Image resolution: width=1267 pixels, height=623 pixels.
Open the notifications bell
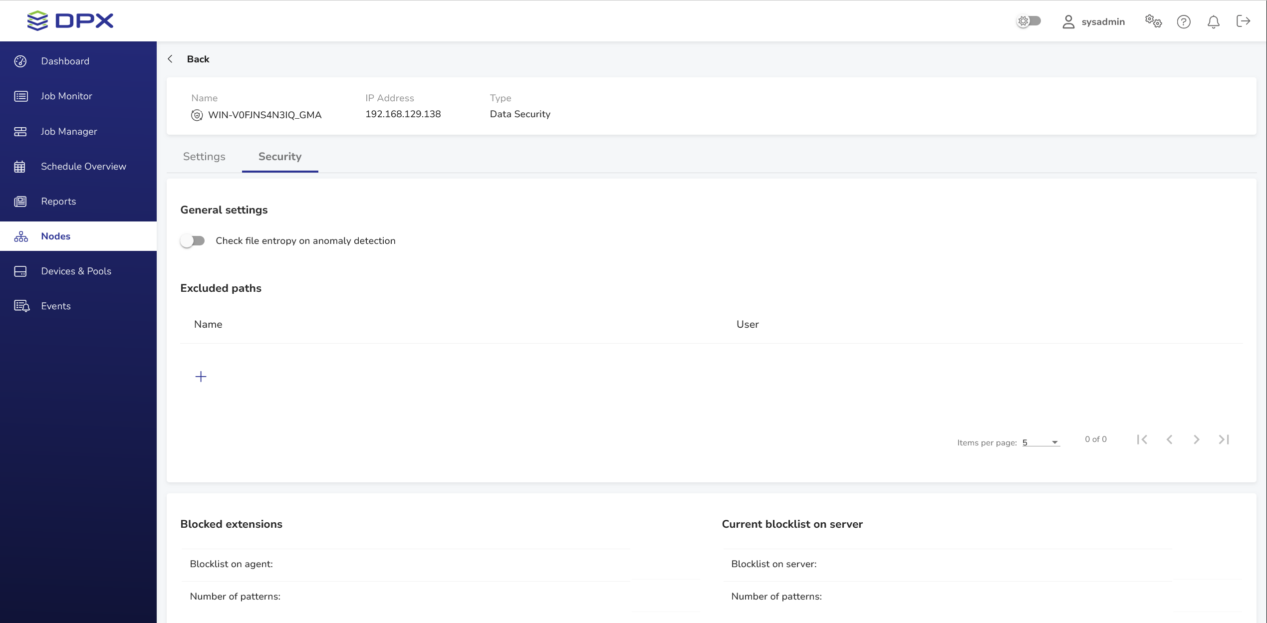pos(1213,21)
